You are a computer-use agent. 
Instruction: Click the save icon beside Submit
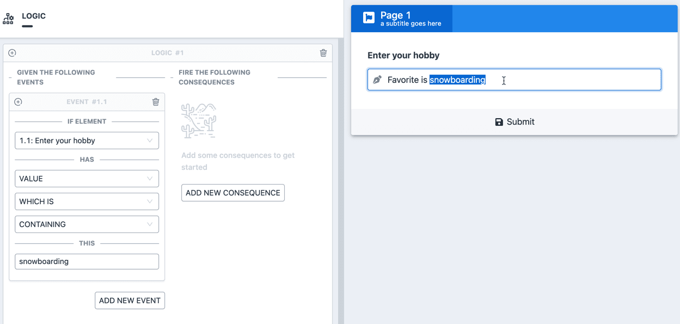point(499,122)
